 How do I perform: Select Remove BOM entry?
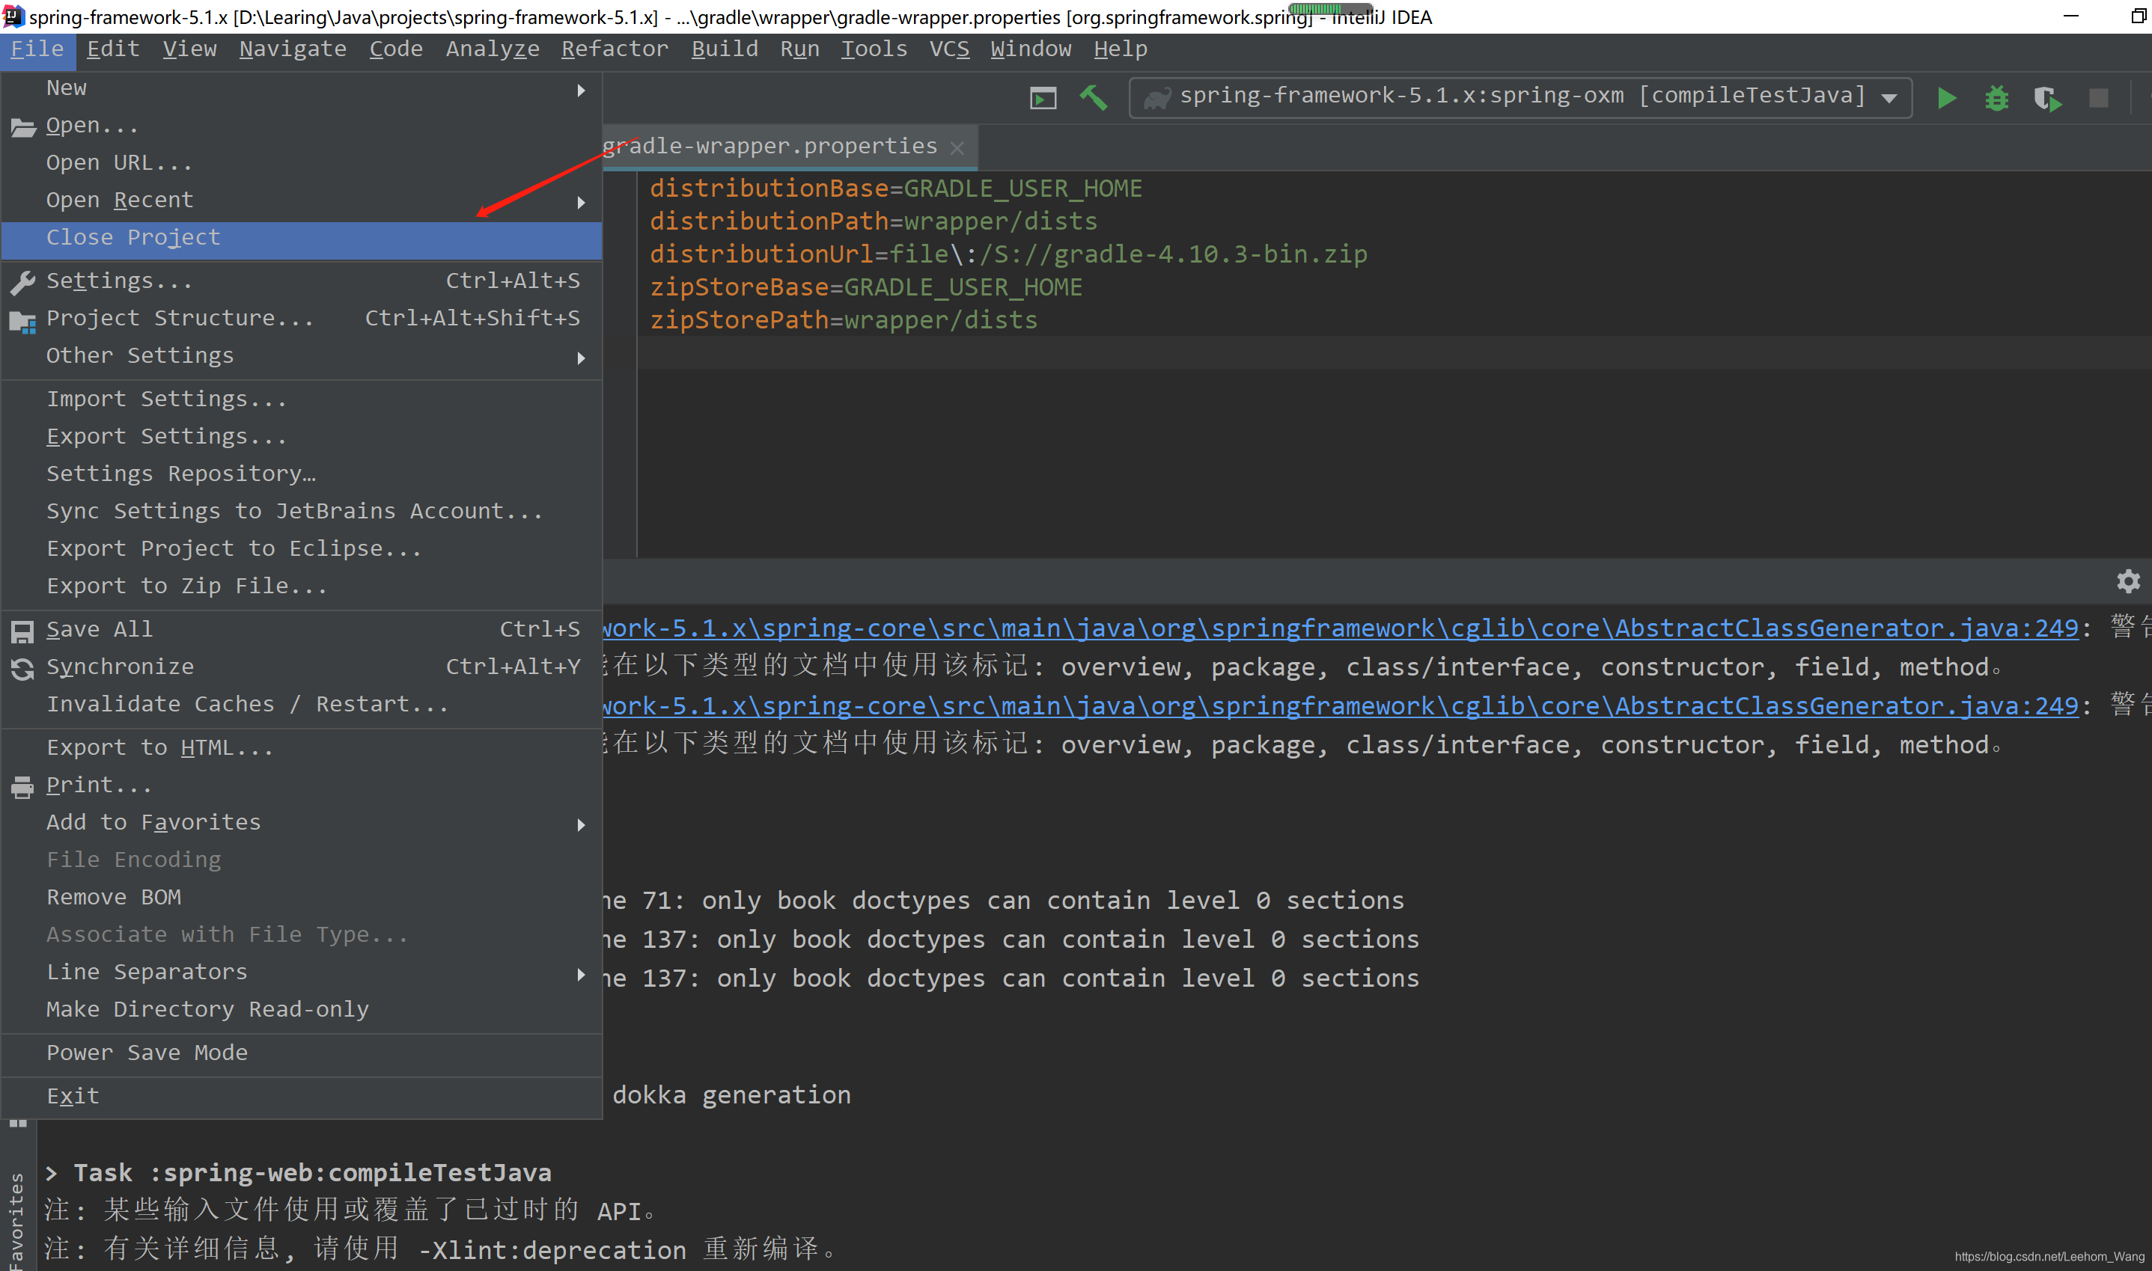coord(302,897)
